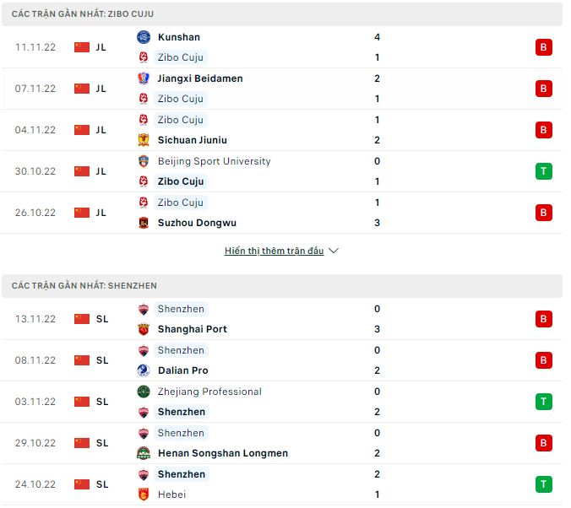Click the Suzhou Dongwu team logo
The height and width of the screenshot is (508, 571).
tap(143, 223)
